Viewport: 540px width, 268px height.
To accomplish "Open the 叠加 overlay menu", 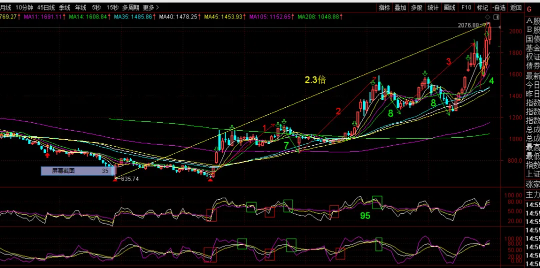I will click(400, 7).
